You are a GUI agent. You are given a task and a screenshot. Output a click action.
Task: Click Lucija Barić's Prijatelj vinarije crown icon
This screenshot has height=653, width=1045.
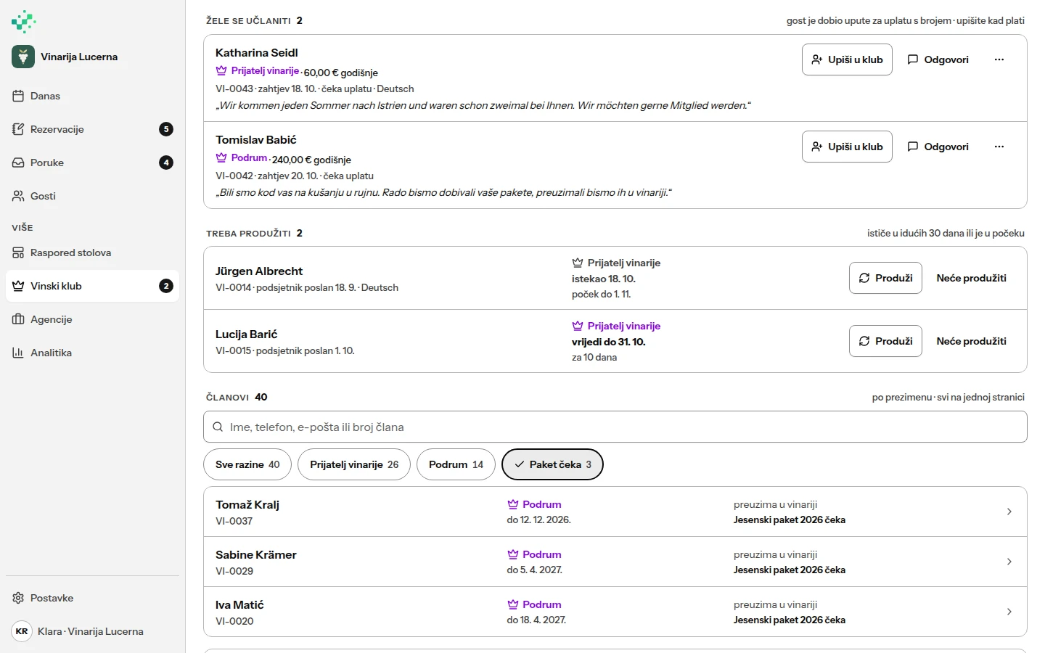(x=578, y=326)
